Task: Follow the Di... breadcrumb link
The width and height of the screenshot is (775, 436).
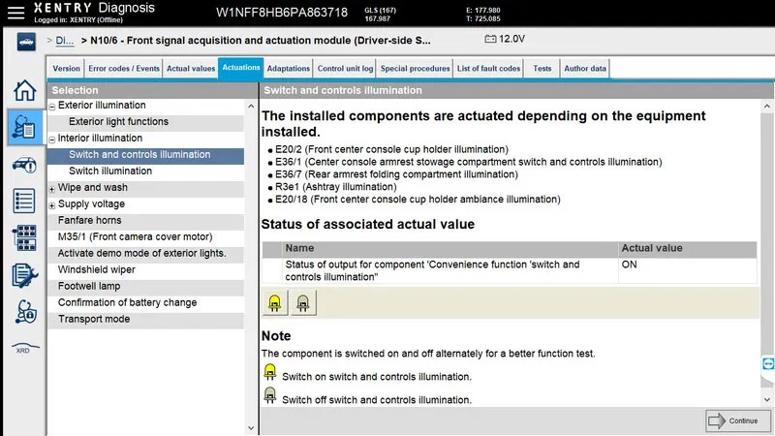Action: (64, 41)
